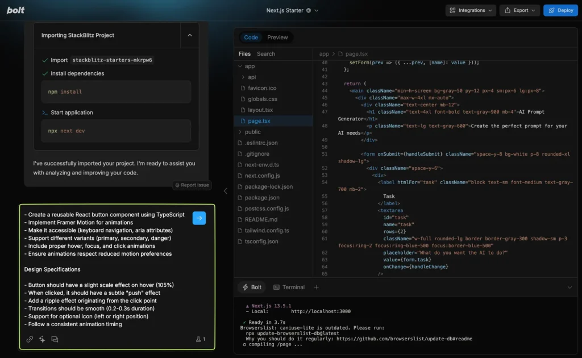Switch to the Preview tab

pos(277,38)
